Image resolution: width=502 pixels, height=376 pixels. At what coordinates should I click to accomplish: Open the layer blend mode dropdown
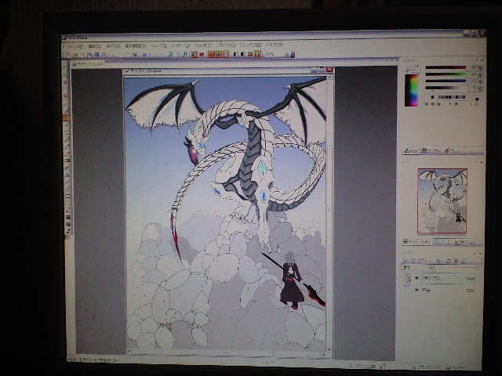tap(420, 267)
